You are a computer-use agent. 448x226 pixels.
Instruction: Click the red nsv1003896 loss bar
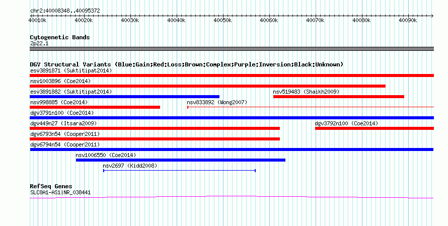click(x=208, y=86)
